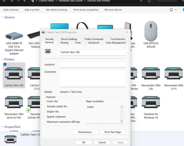Viewport: 184px width, 146px height.
Task: Click Add a printer in toolbar
Action: click(x=32, y=10)
